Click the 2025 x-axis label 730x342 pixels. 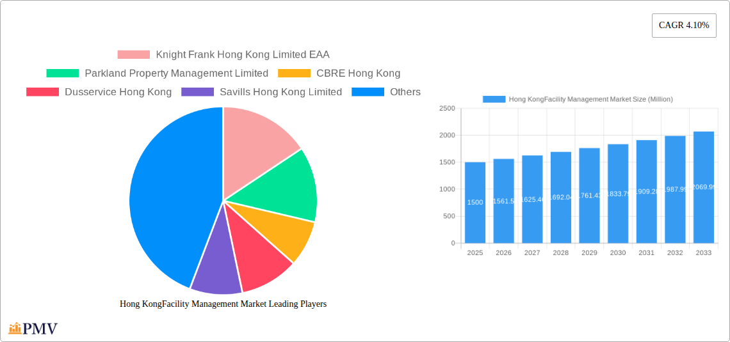pyautogui.click(x=475, y=253)
